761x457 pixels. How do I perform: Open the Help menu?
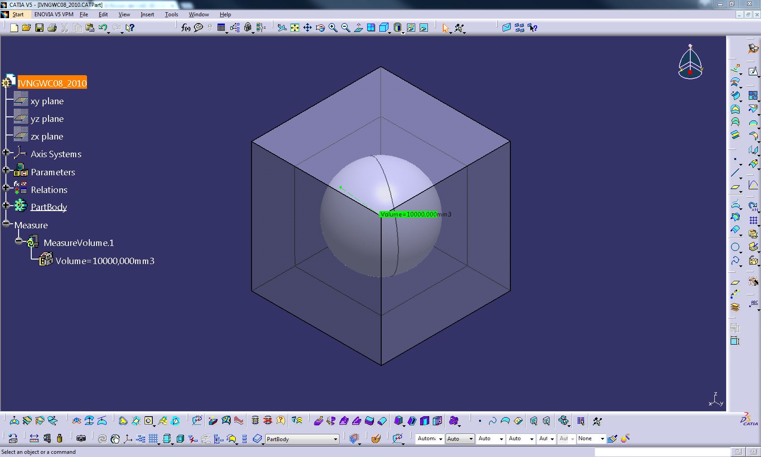(225, 14)
